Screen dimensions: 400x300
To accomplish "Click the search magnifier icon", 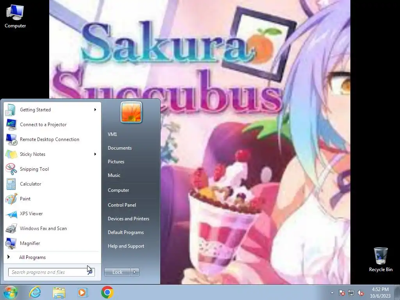I will 90,272.
